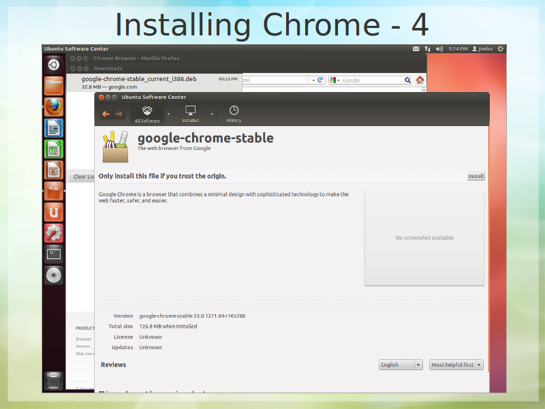Click Firefox home button icon
Viewport: 545px width, 409px height.
(x=420, y=80)
